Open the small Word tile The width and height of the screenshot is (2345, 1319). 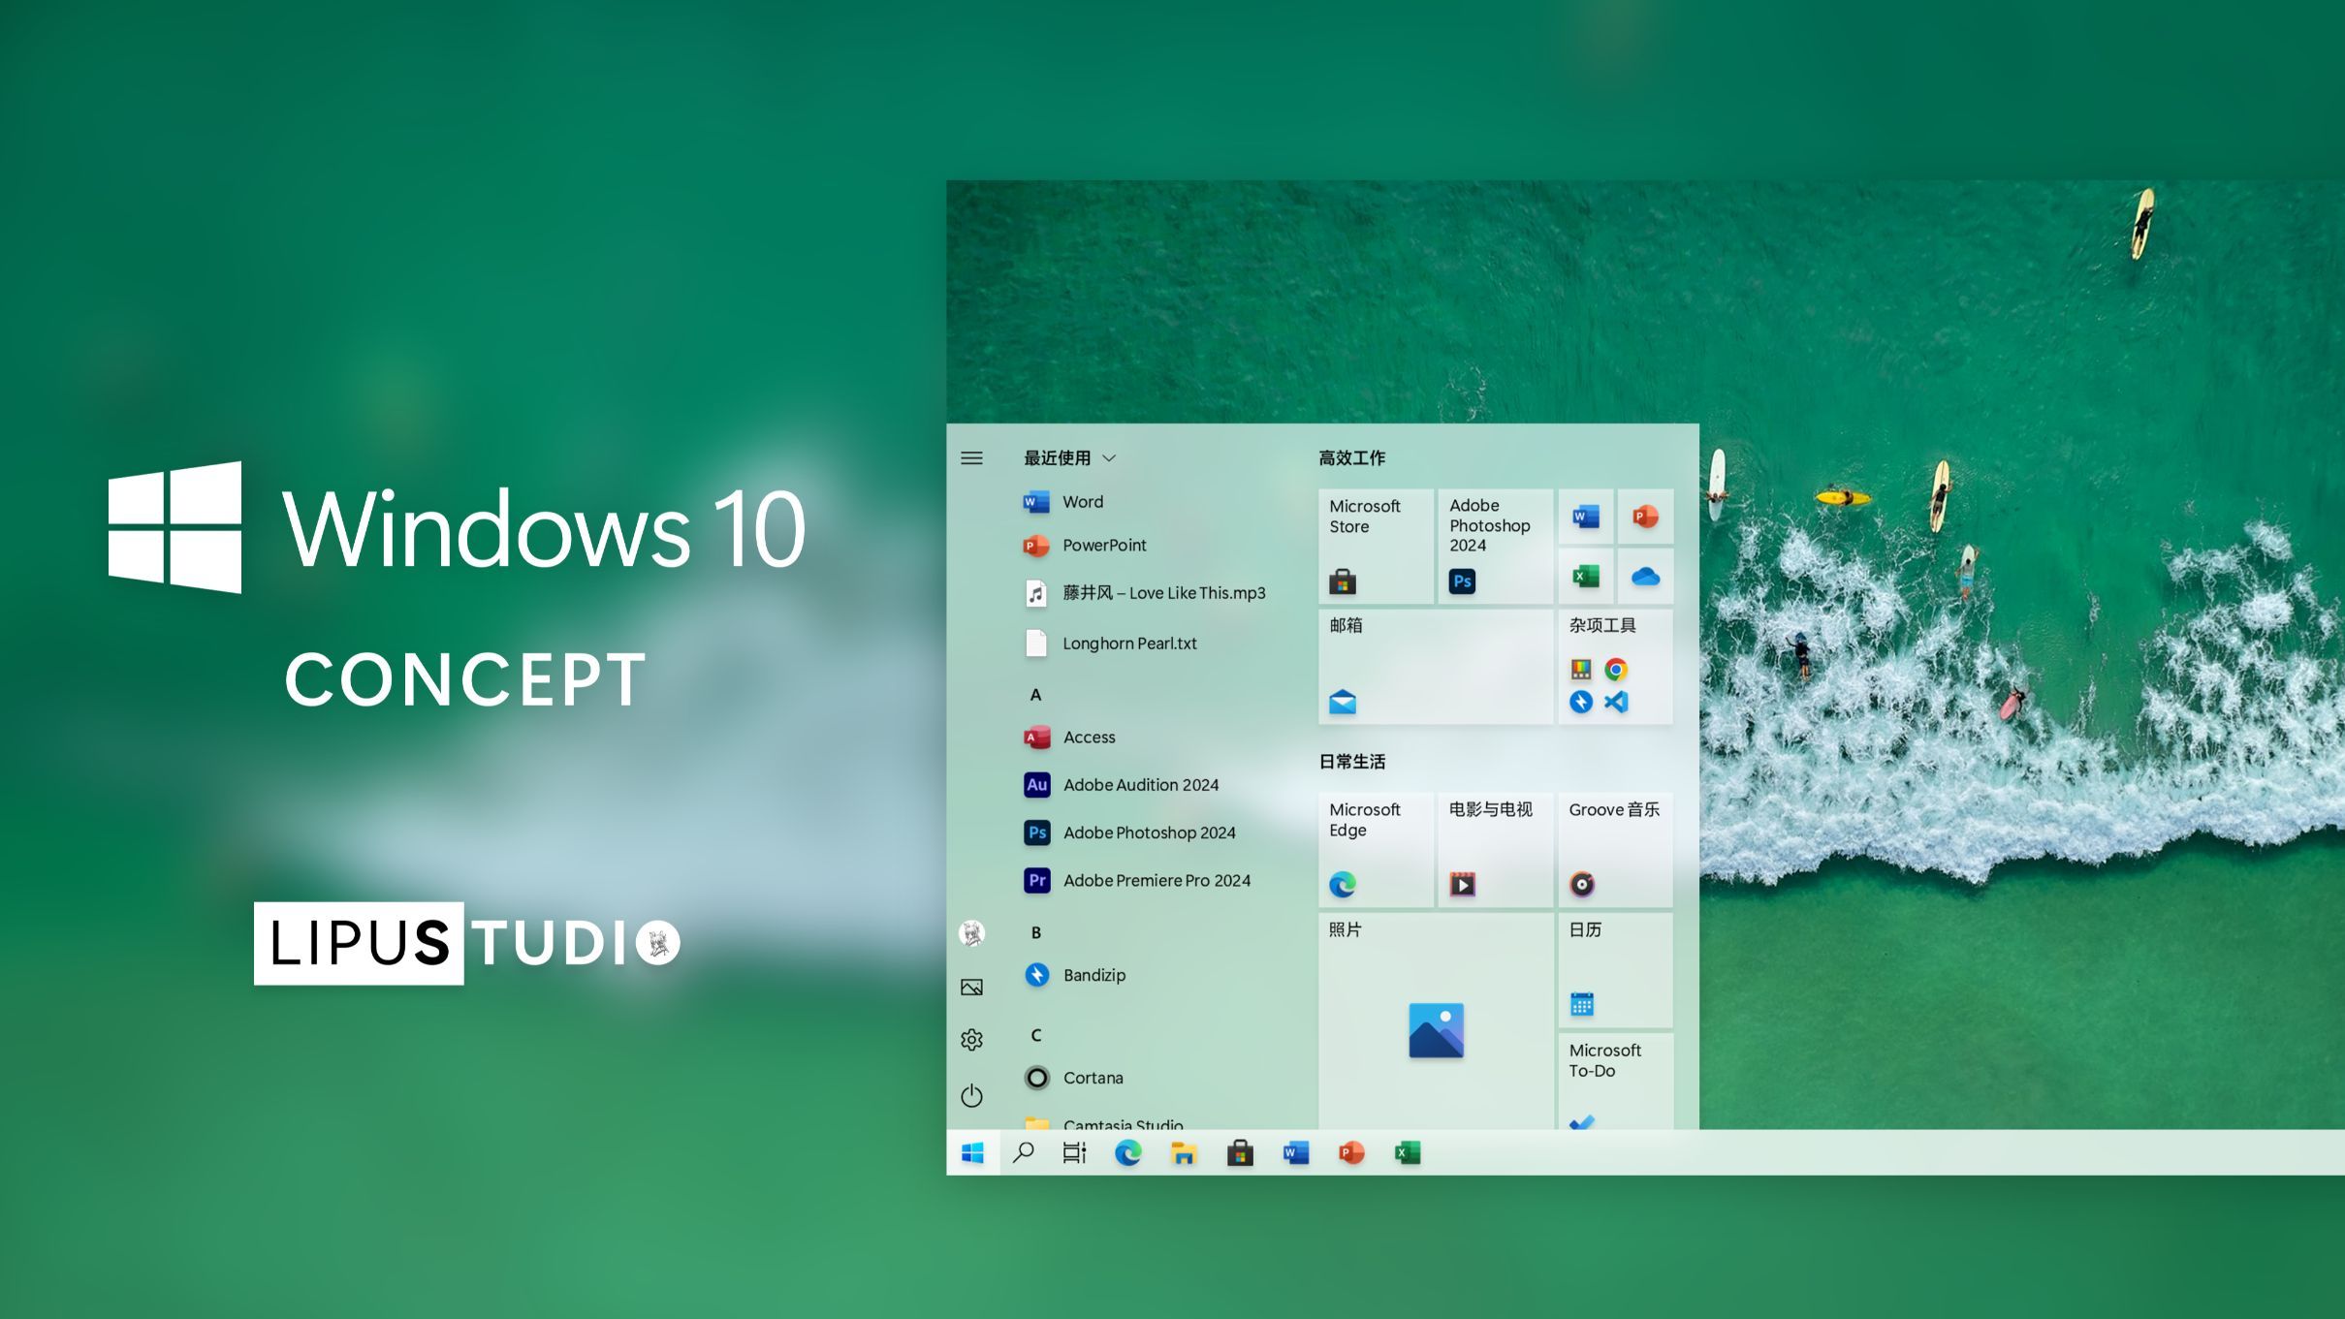click(1586, 517)
